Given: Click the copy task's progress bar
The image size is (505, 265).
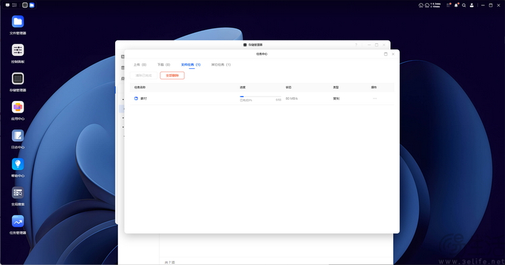Looking at the screenshot, I should tap(261, 96).
